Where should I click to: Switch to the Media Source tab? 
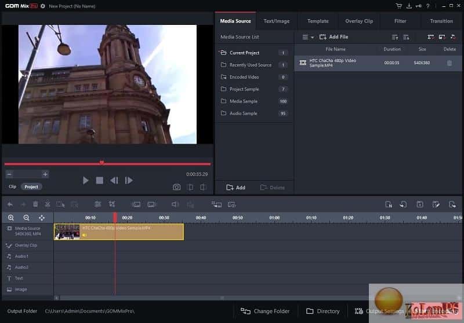235,21
